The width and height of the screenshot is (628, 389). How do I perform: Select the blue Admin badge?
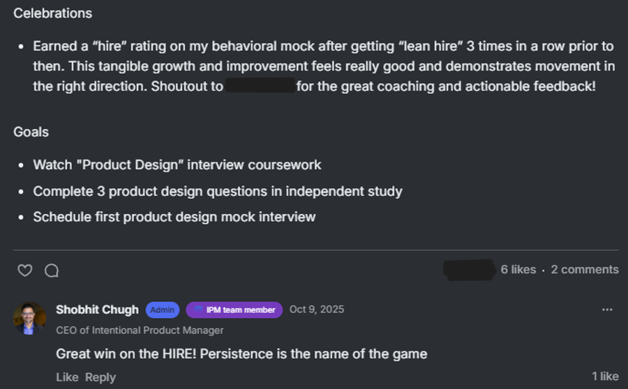tap(163, 310)
